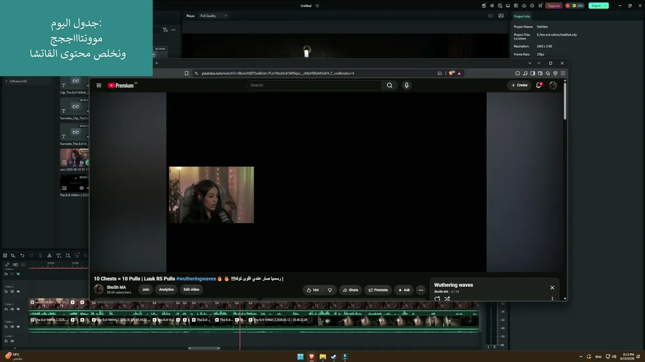
Task: Close the Wuthering waves playlist panel
Action: pos(552,288)
